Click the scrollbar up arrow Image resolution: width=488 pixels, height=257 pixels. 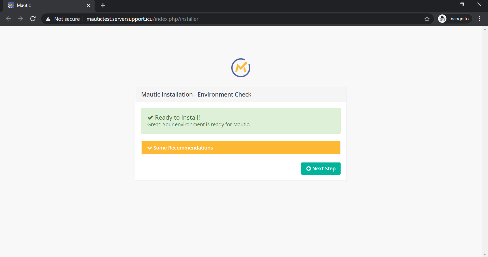coord(485,29)
